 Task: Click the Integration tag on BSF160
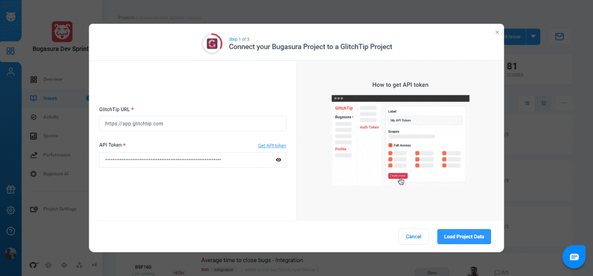click(224, 270)
